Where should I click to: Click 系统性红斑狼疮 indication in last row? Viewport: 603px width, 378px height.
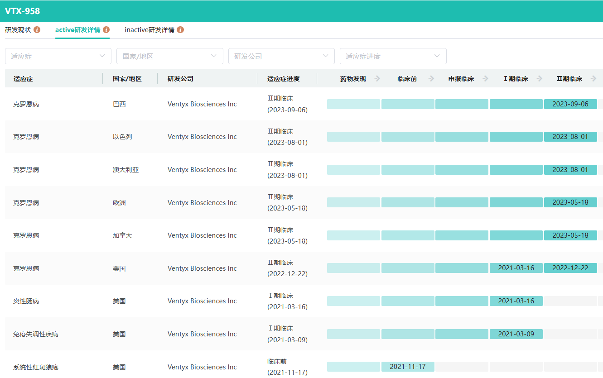tap(36, 367)
